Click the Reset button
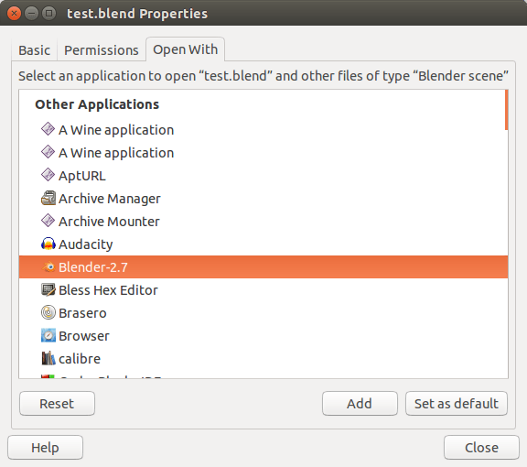The image size is (527, 467). tap(57, 404)
